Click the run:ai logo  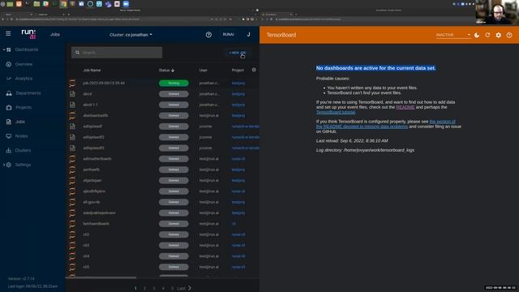tap(28, 34)
